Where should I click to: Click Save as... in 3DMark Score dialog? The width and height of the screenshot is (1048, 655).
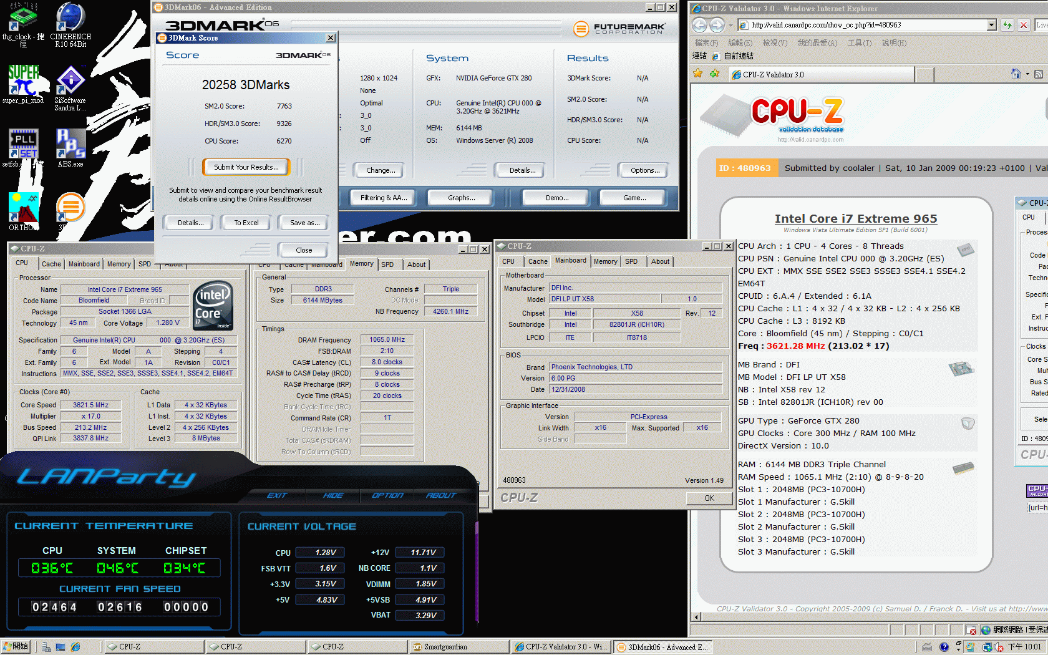pos(305,223)
